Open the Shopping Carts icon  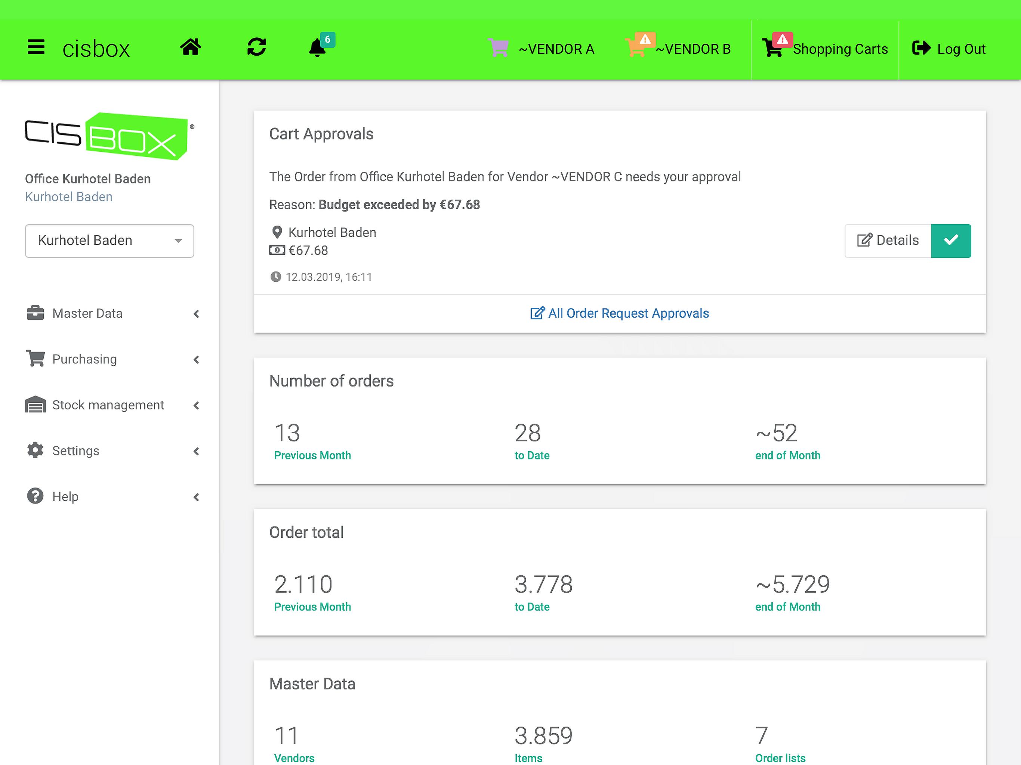[774, 48]
